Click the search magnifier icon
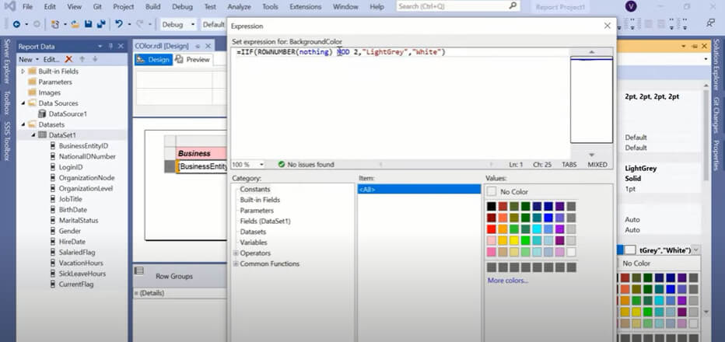725x342 pixels. pyautogui.click(x=513, y=6)
